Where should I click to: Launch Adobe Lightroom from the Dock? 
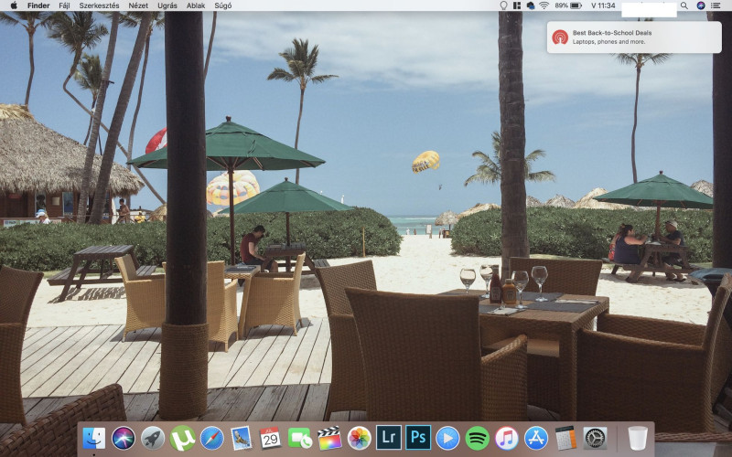pos(388,438)
